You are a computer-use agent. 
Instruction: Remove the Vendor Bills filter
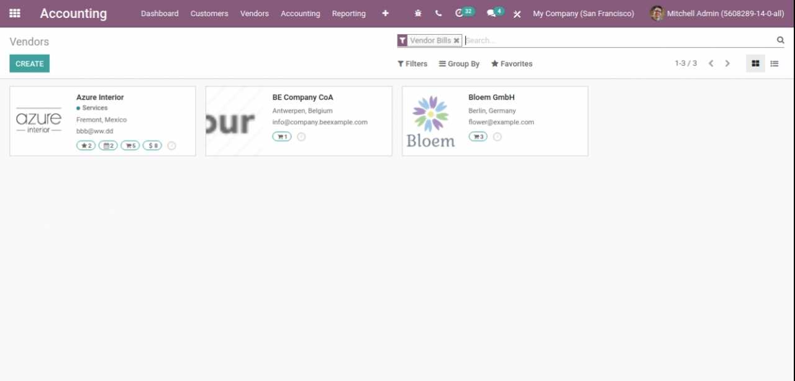pos(457,40)
